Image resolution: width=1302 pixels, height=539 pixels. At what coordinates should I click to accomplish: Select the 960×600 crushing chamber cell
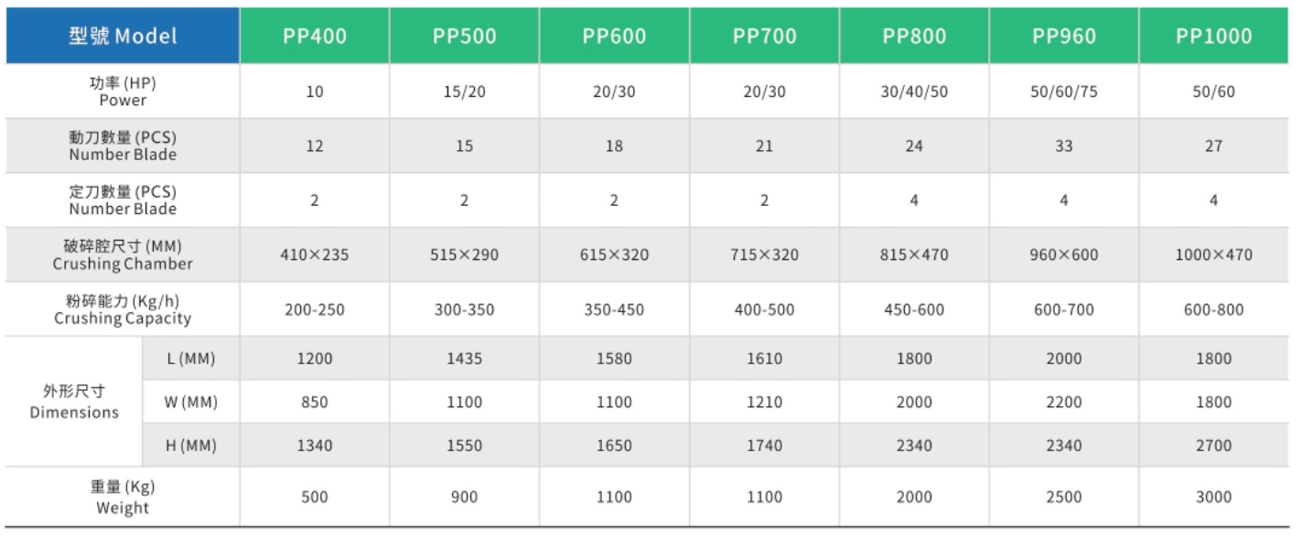pyautogui.click(x=1063, y=254)
